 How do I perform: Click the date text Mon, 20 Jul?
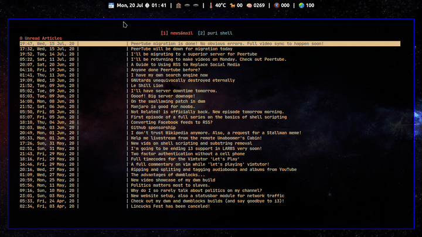tap(130, 5)
